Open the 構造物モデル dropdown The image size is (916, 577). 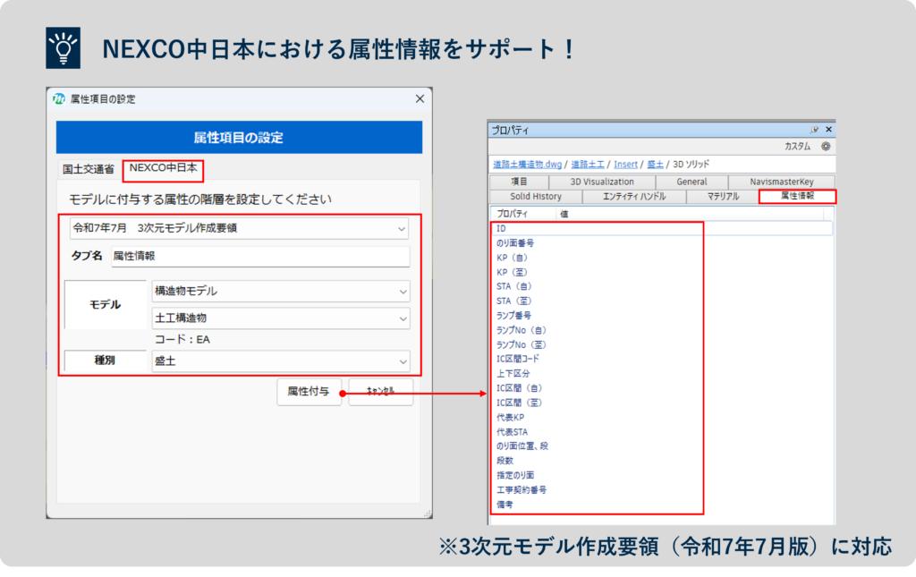click(280, 292)
